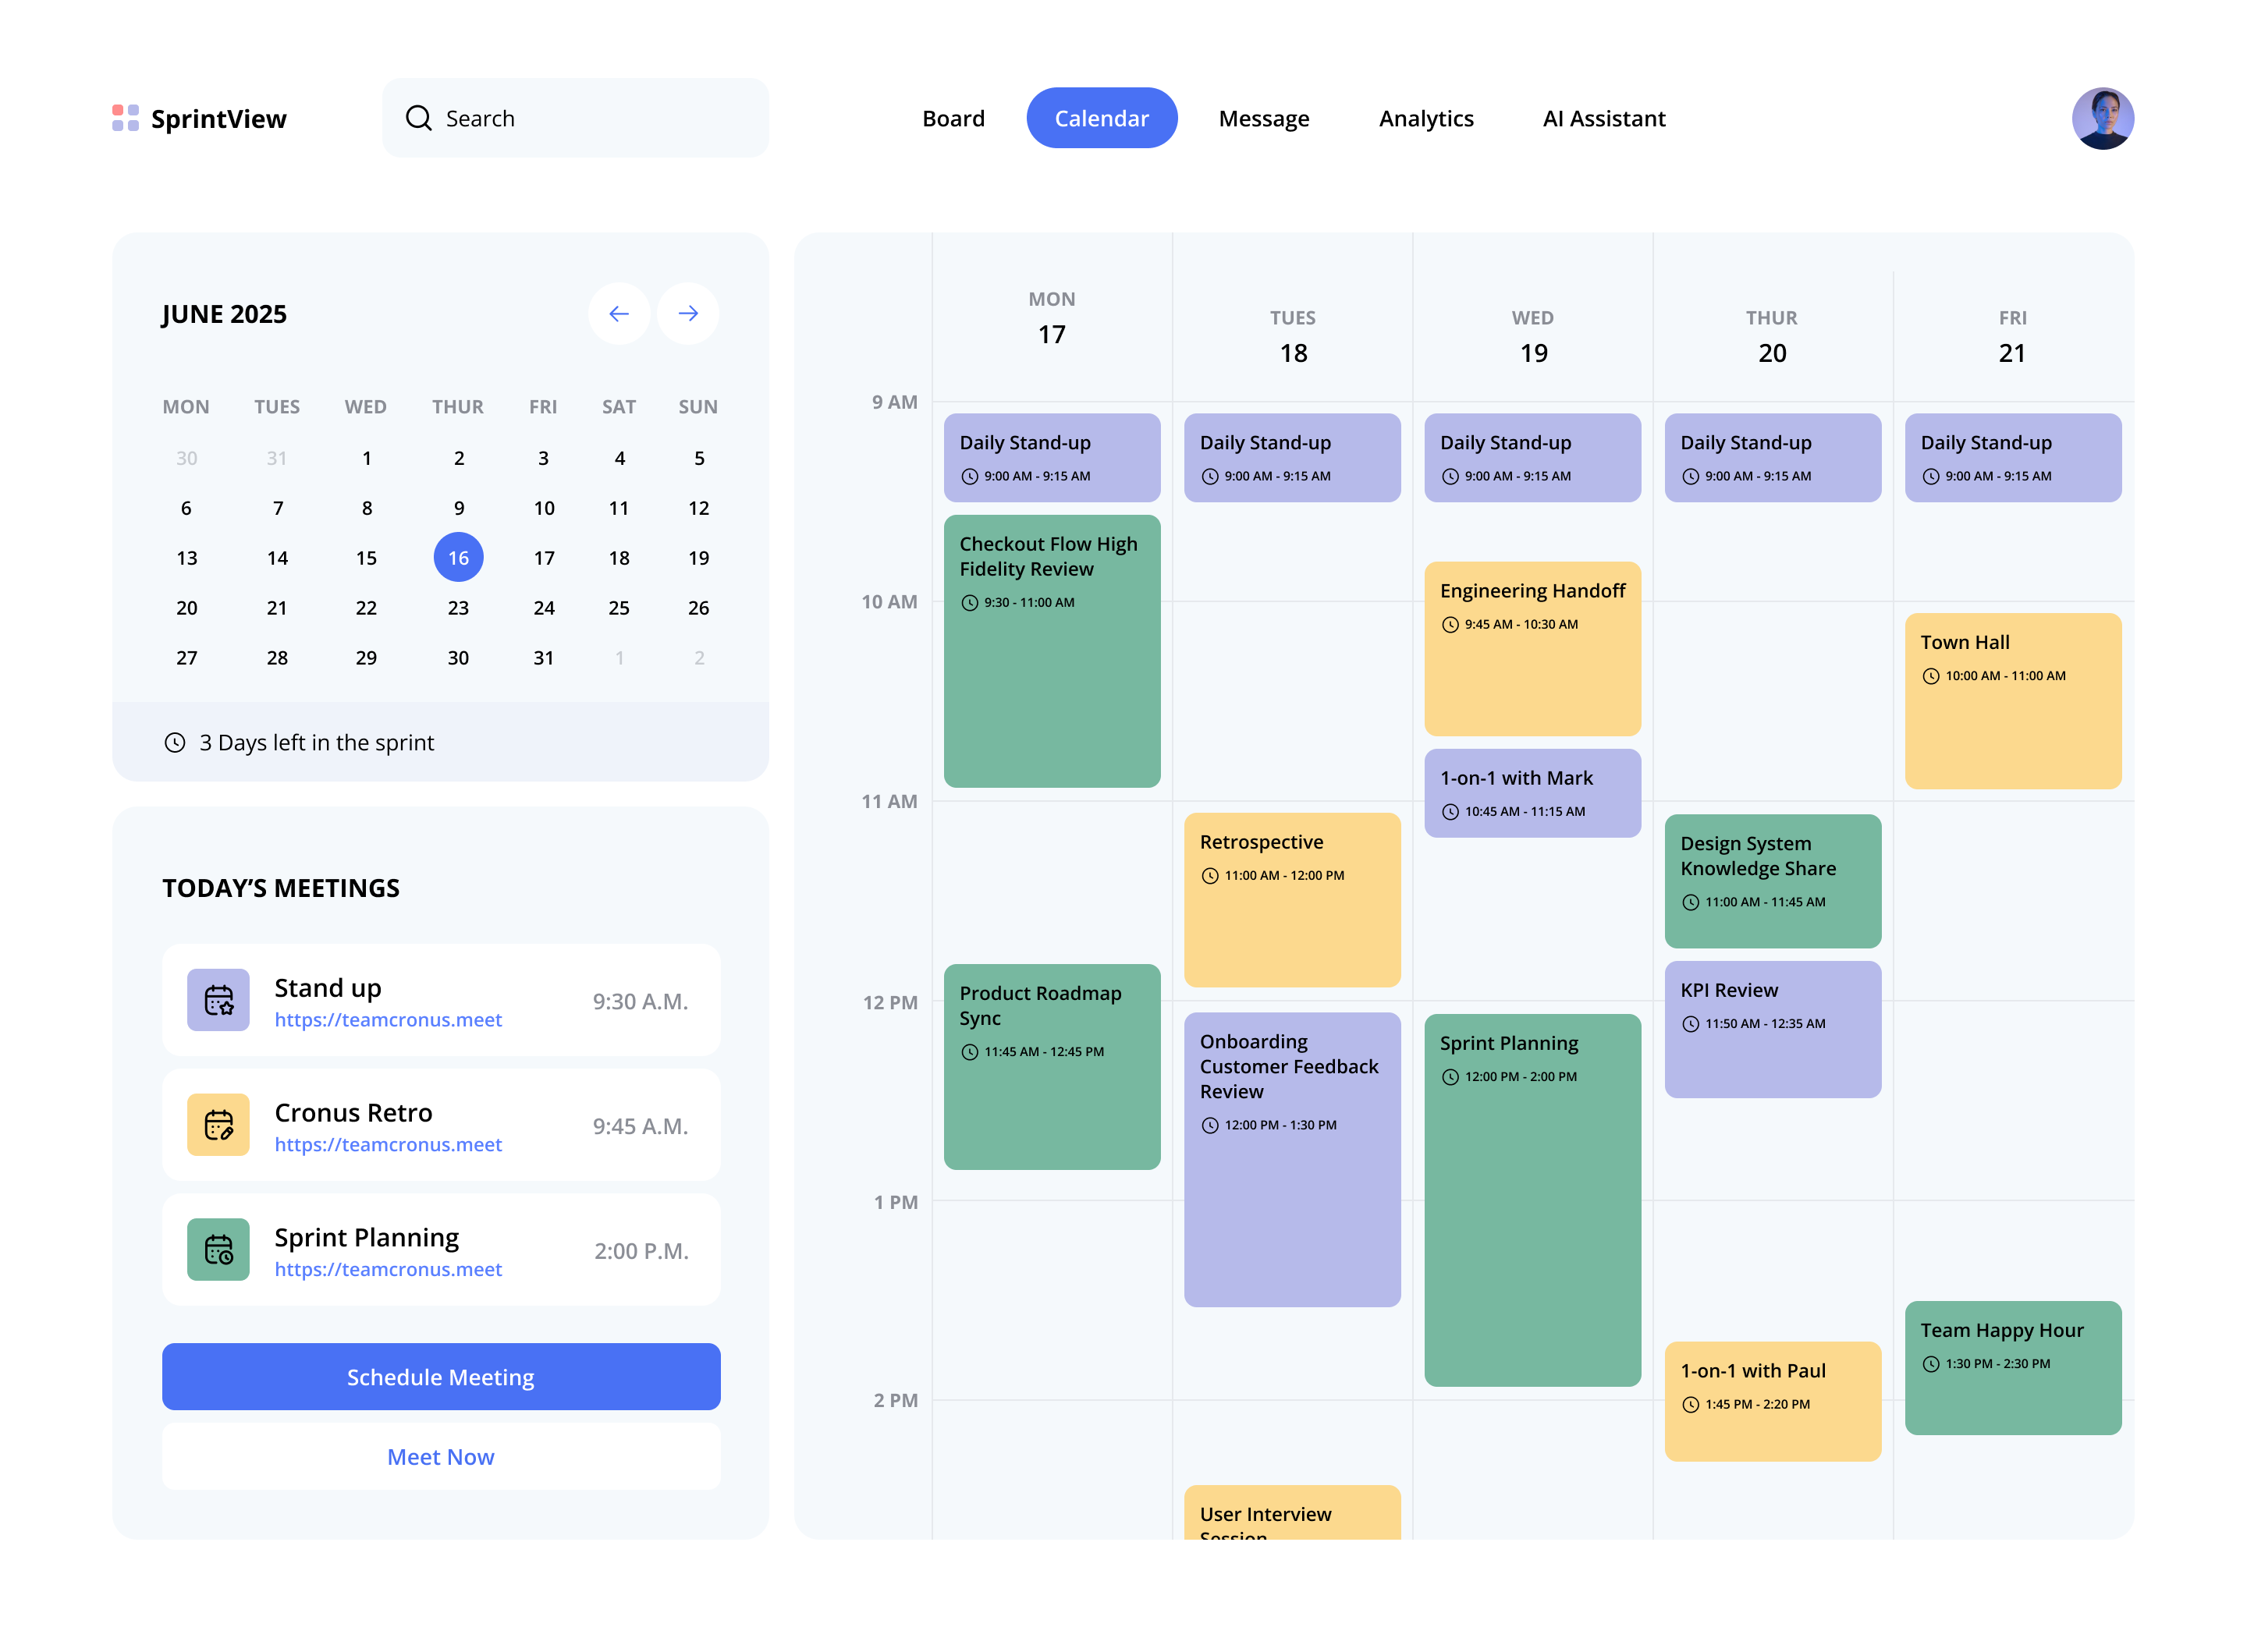Go to previous month in mini calendar

coord(619,313)
